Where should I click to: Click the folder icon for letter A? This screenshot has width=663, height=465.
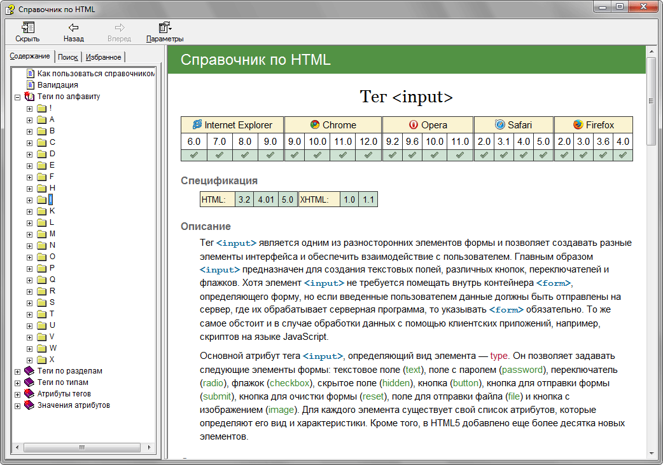pos(41,119)
